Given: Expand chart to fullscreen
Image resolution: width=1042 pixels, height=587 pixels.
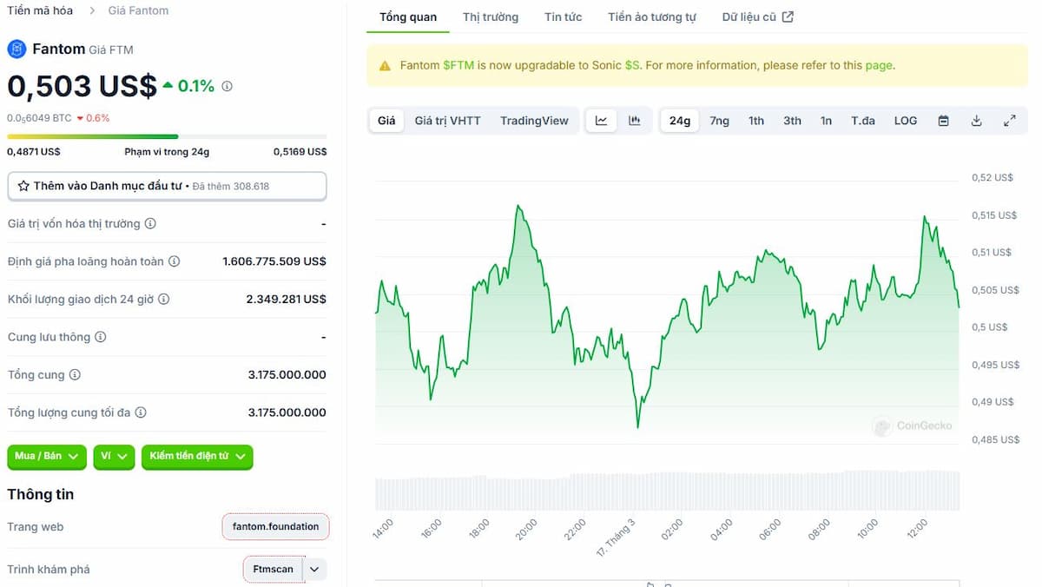Looking at the screenshot, I should 1010,121.
